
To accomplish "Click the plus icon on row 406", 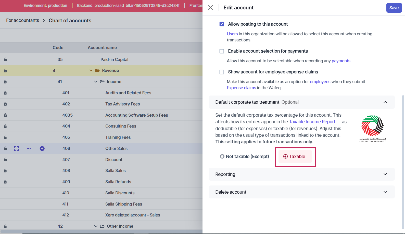I will 42,149.
